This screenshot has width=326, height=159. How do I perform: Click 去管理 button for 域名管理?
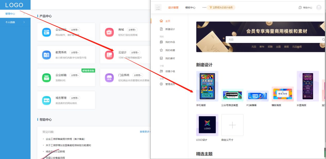tap(75, 98)
